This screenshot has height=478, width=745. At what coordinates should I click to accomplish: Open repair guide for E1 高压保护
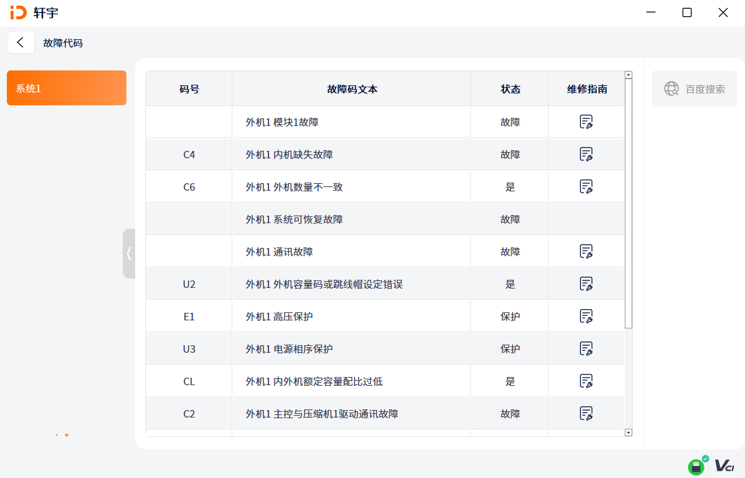click(x=586, y=317)
